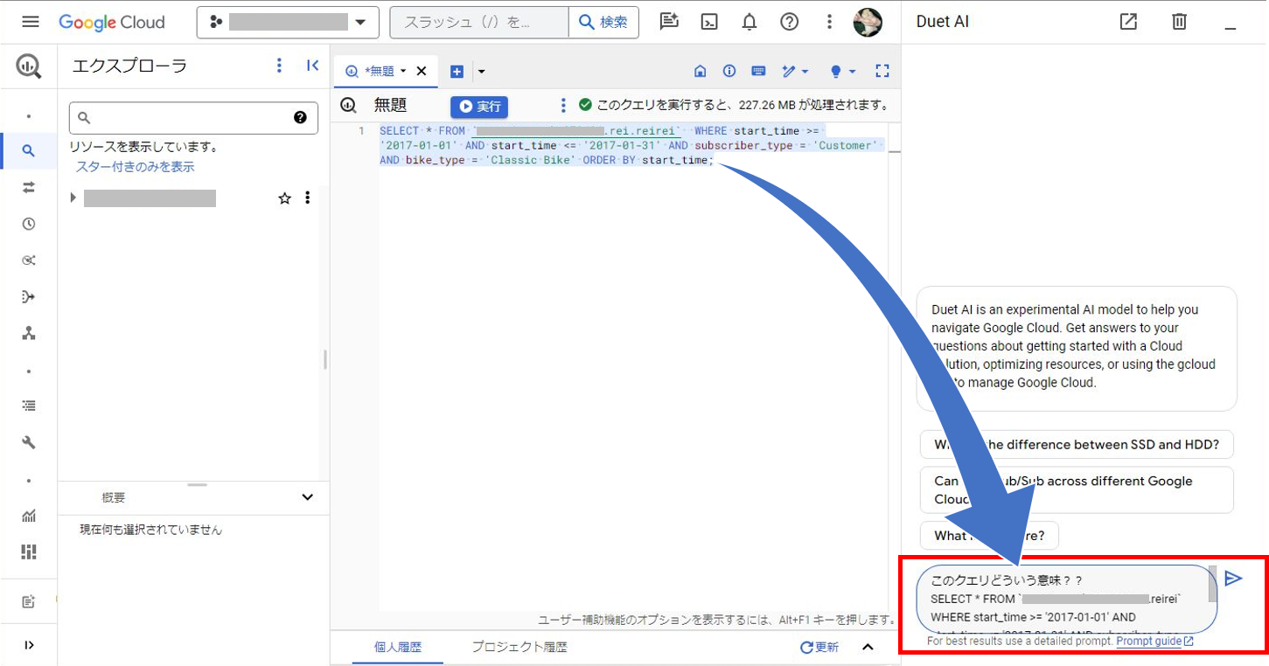Screen dimensions: 1269x666
Task: Collapse the エクスプローラ panel
Action: 312,66
